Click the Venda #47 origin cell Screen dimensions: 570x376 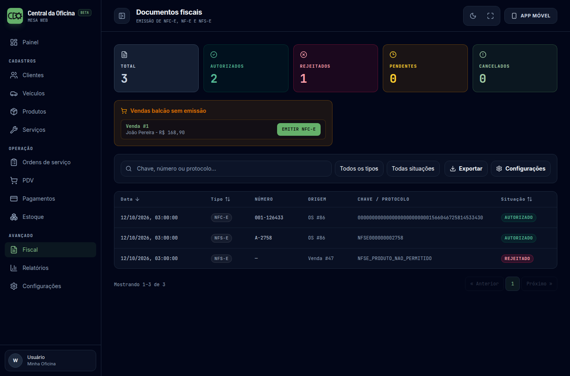click(x=321, y=259)
